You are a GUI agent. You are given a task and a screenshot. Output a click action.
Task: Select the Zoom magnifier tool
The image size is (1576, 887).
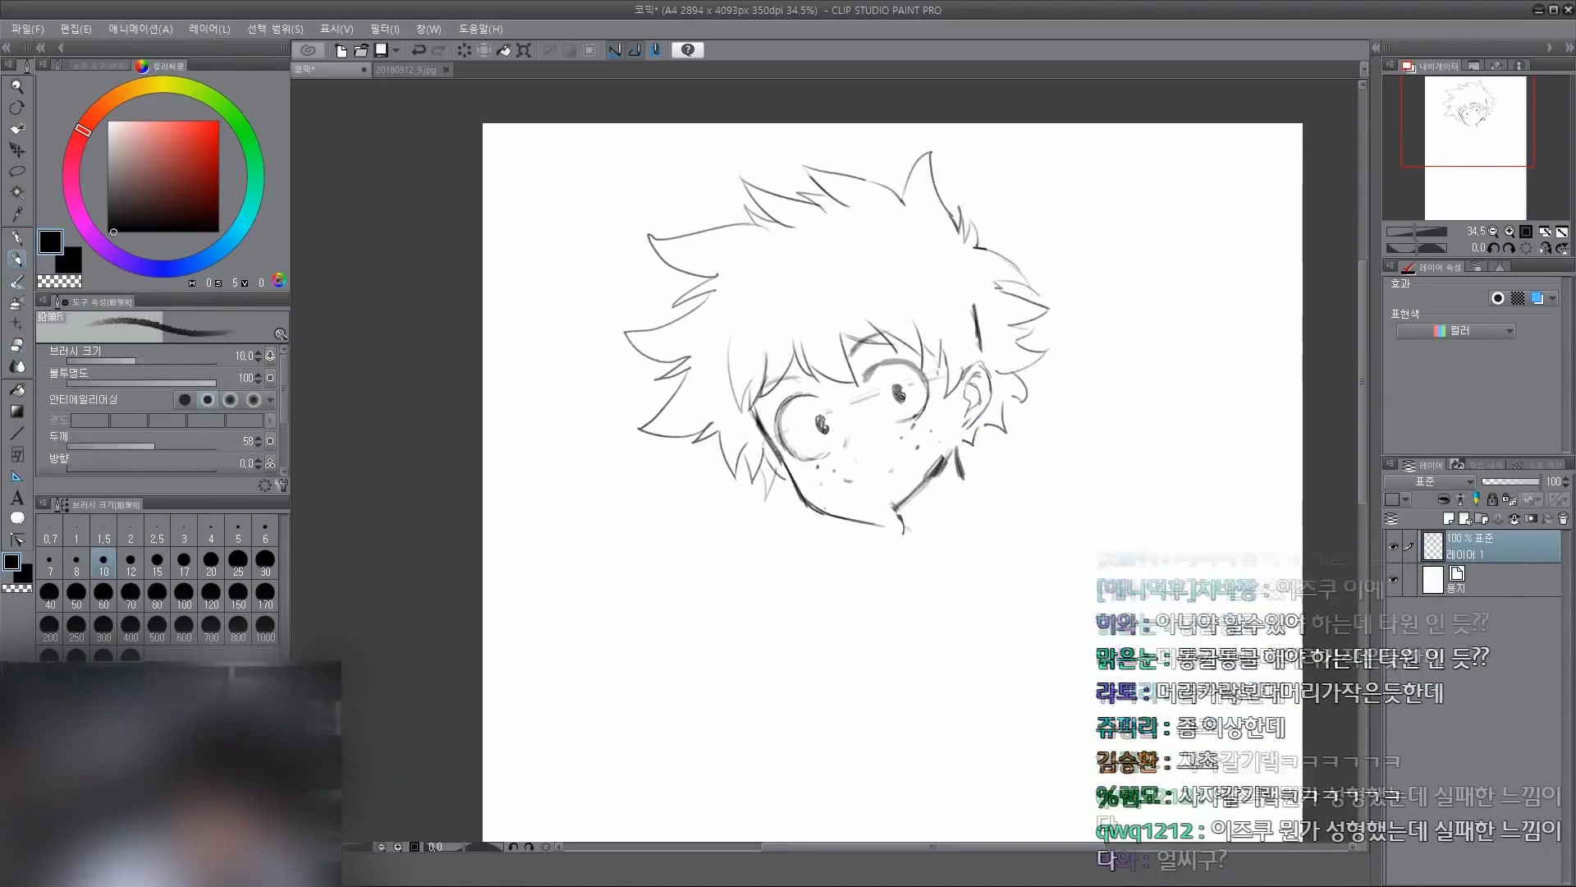point(16,86)
